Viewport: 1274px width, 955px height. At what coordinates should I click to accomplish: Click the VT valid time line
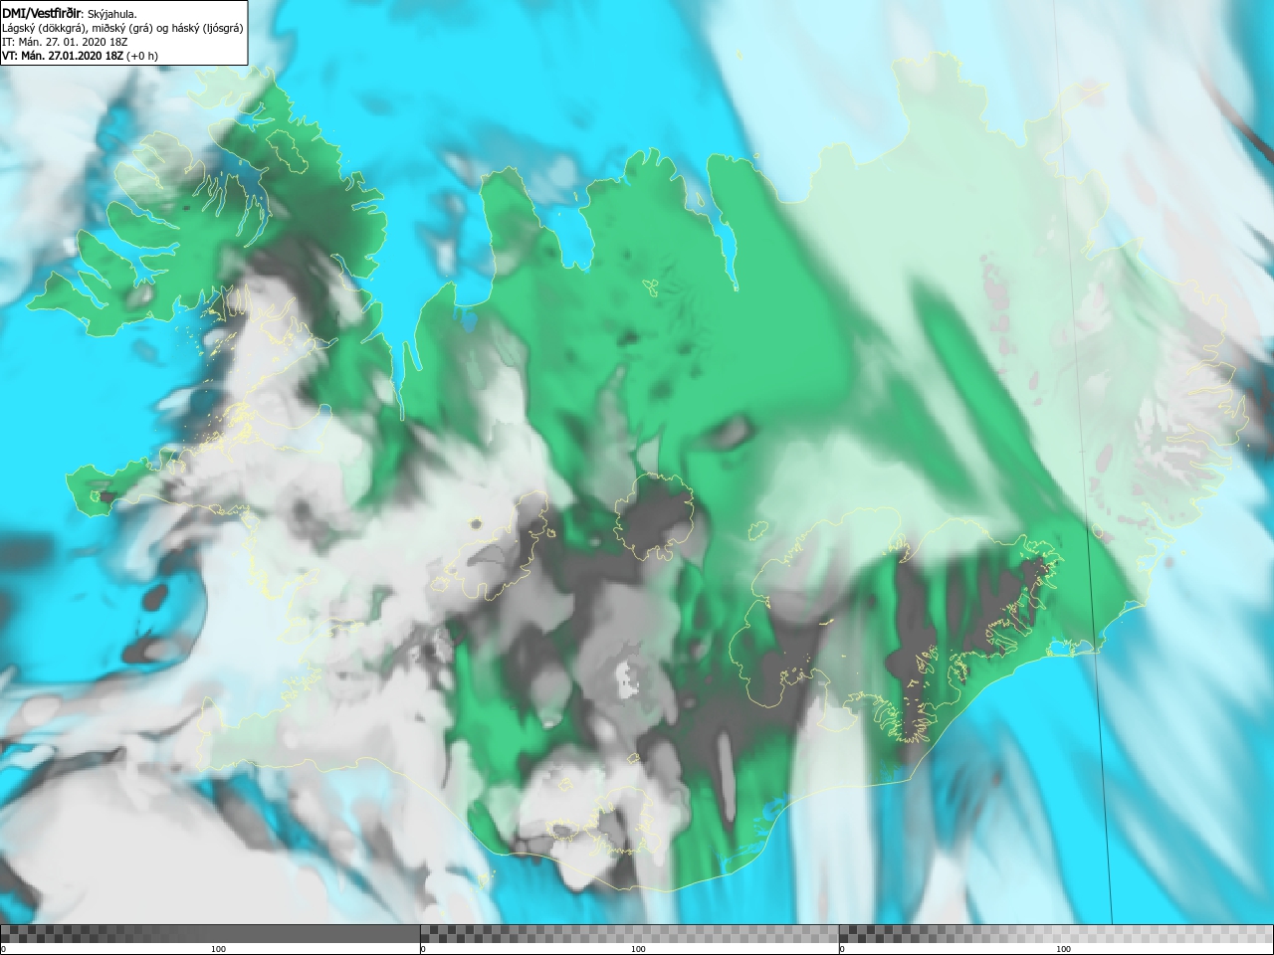pyautogui.click(x=80, y=56)
